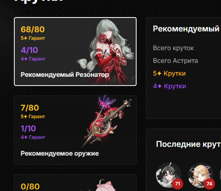Click the red-dressed resonator artwork
The image size is (221, 191).
click(107, 52)
